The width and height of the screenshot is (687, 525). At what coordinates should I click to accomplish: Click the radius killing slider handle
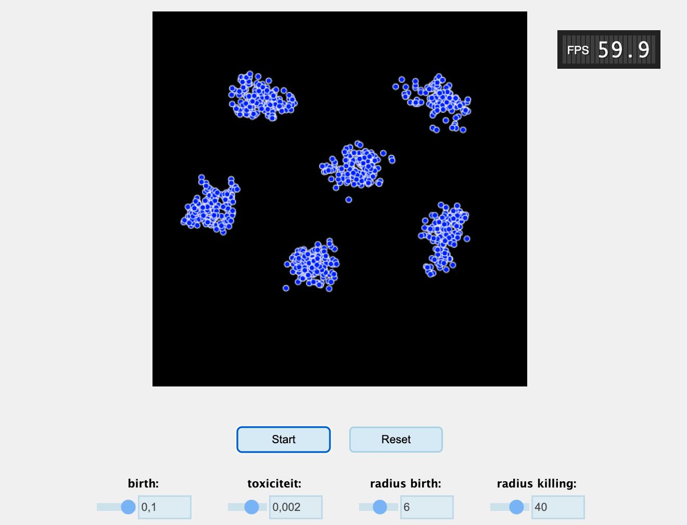click(x=516, y=507)
